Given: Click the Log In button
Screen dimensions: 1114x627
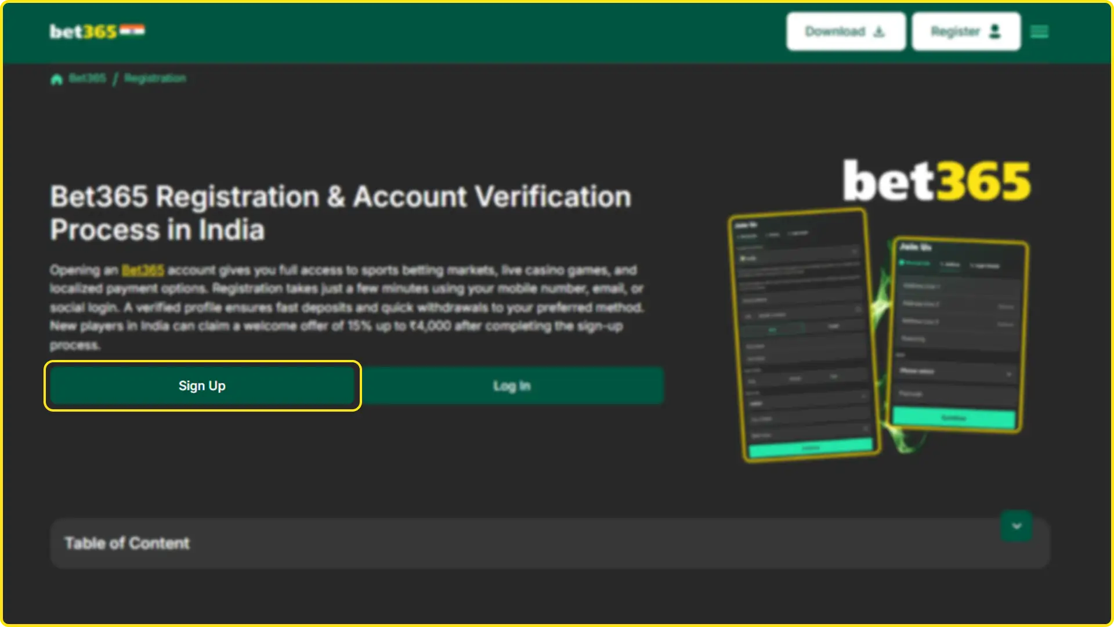Looking at the screenshot, I should click(x=512, y=385).
